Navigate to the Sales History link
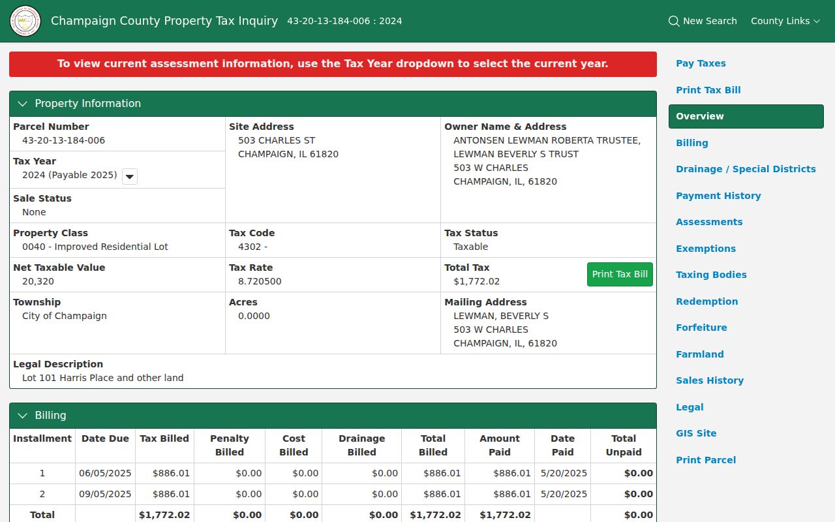835x522 pixels. [710, 380]
